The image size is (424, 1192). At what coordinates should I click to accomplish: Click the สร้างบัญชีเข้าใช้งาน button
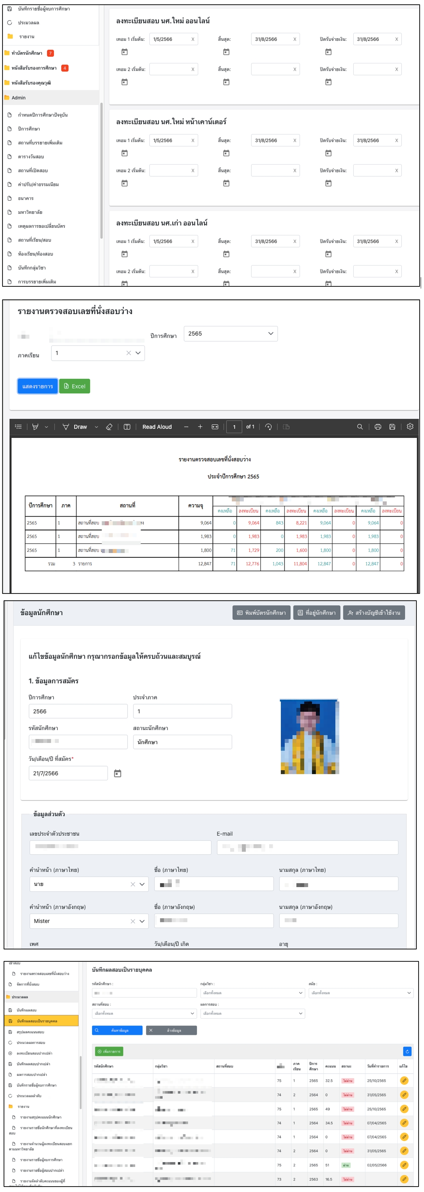(374, 613)
